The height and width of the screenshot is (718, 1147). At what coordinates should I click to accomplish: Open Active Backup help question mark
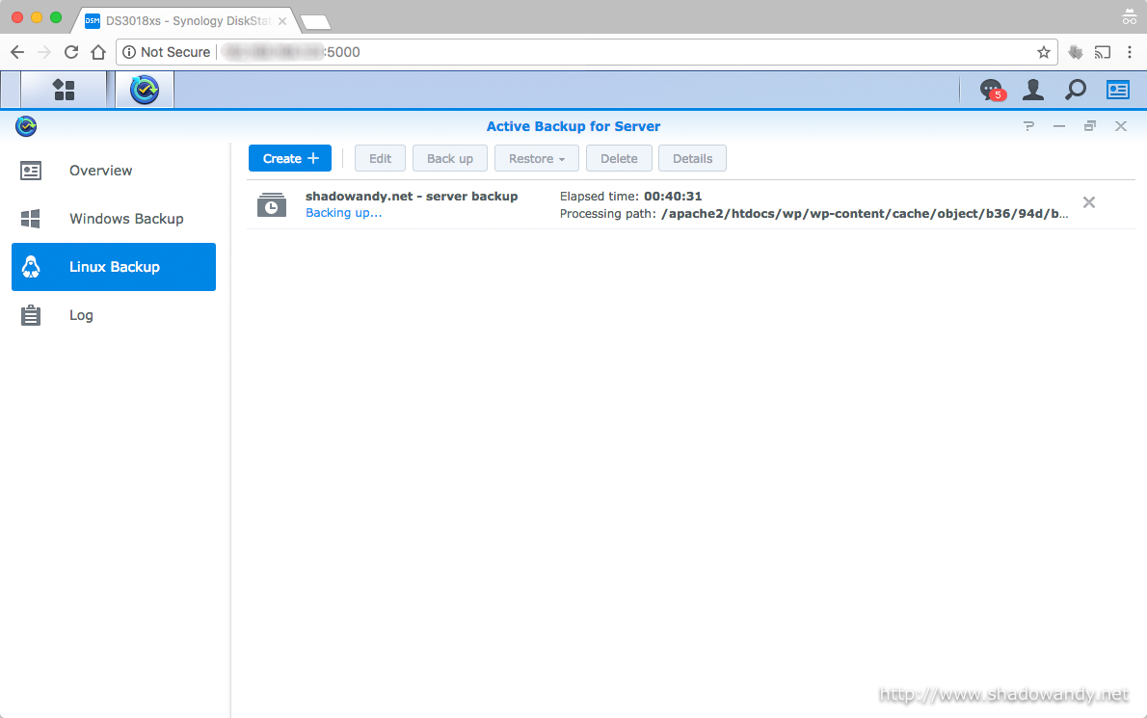1029,126
